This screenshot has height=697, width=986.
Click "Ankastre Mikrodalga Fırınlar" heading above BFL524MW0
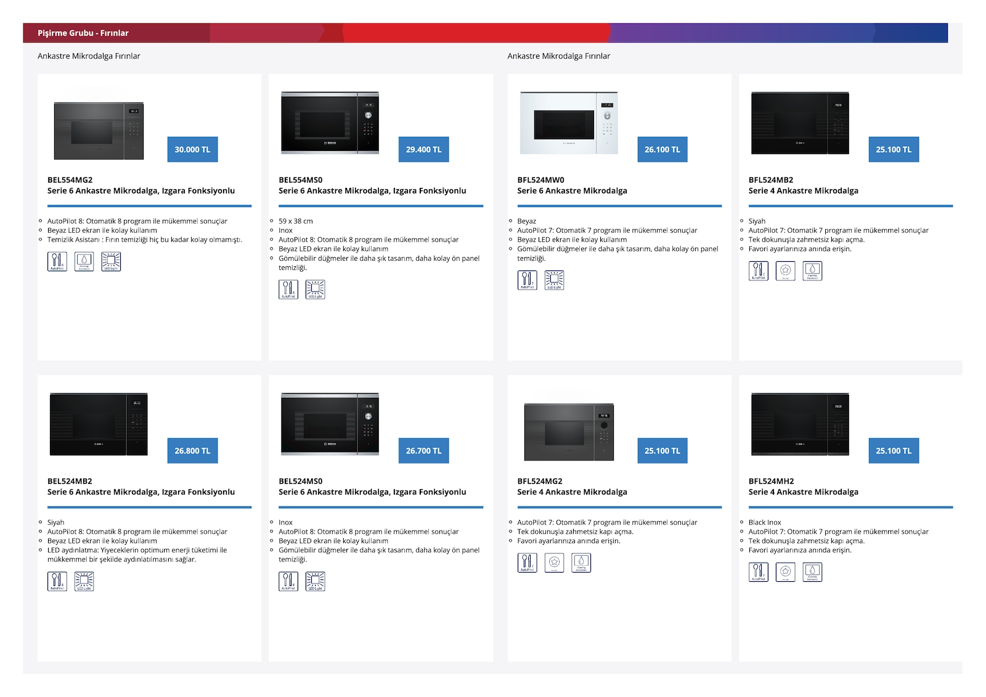[559, 56]
